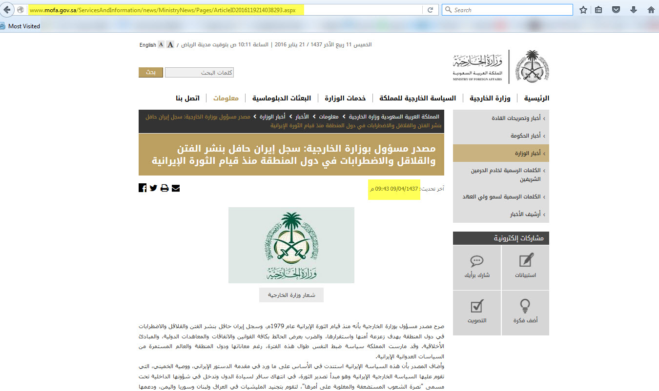Click the مشاركات إلكترونية section header
Screen dimensions: 659x391
pyautogui.click(x=501, y=238)
